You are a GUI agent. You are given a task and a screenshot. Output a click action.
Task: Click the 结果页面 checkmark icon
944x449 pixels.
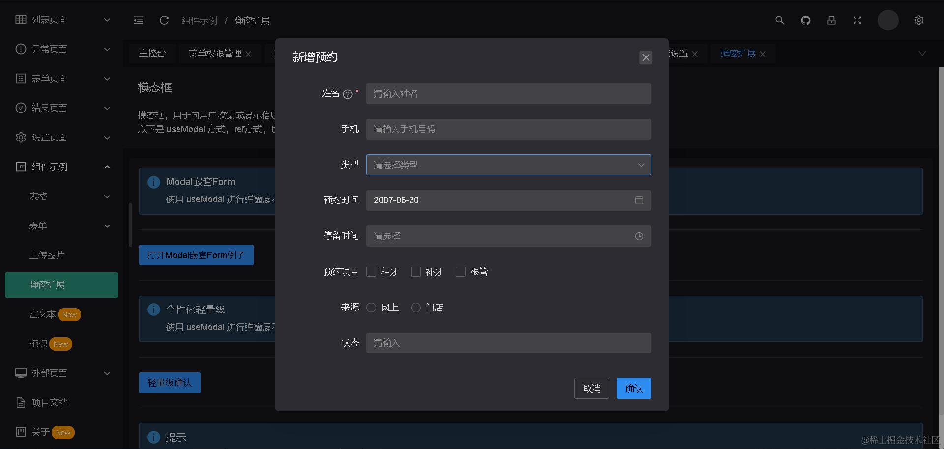[x=21, y=108]
